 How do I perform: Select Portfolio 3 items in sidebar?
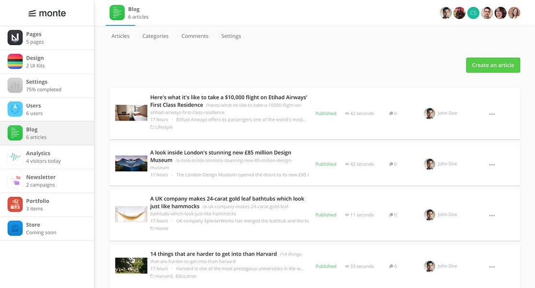47,204
